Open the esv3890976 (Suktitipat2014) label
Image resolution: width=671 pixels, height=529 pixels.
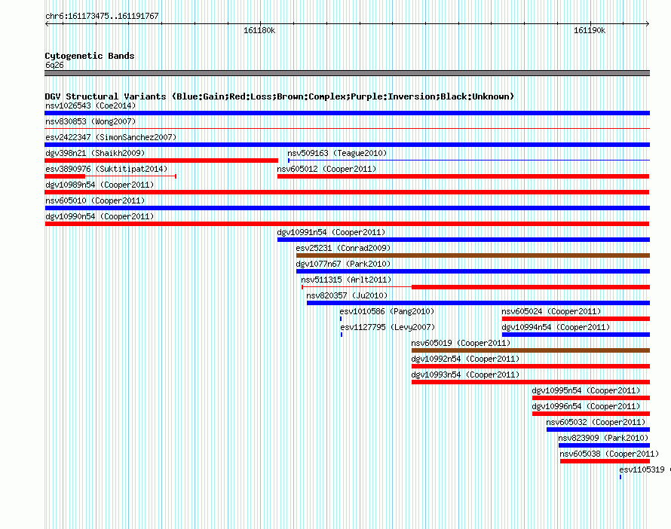point(106,169)
